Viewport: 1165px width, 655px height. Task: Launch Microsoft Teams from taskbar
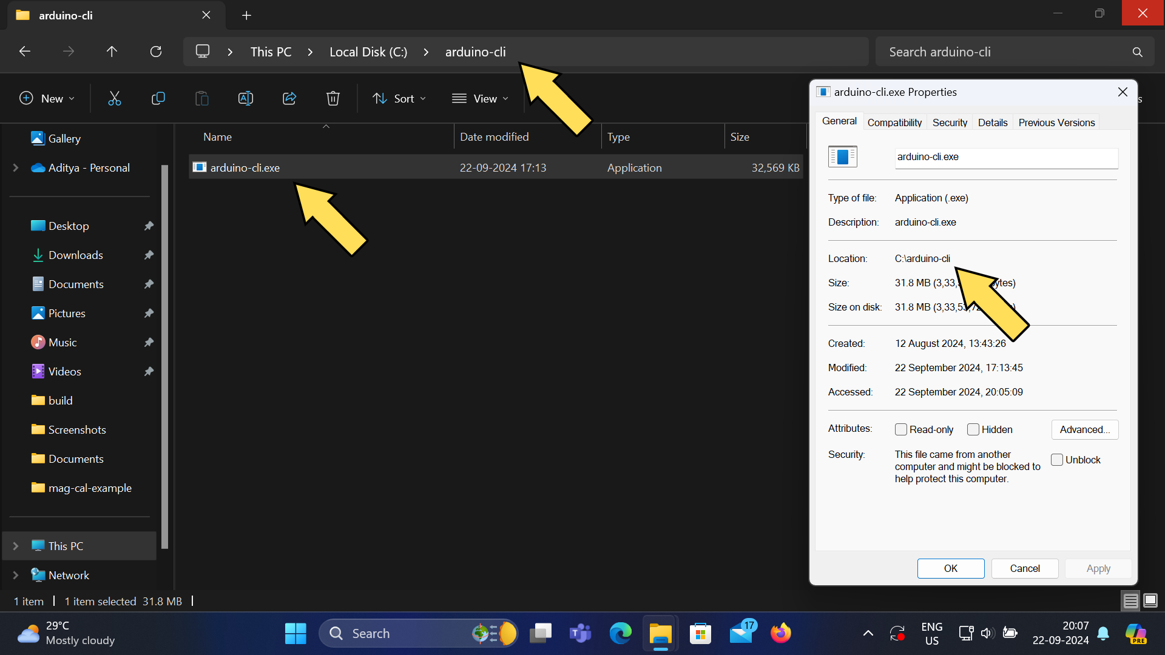pos(581,633)
